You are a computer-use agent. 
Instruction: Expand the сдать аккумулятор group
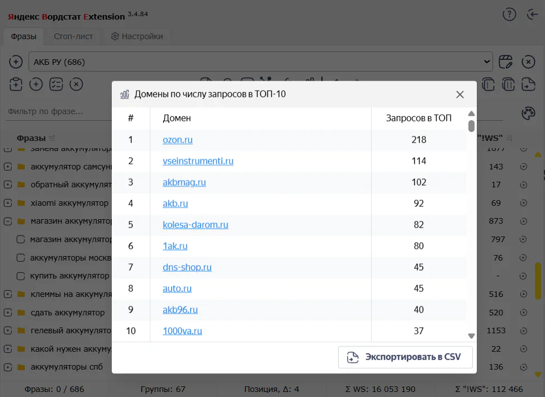click(8, 313)
